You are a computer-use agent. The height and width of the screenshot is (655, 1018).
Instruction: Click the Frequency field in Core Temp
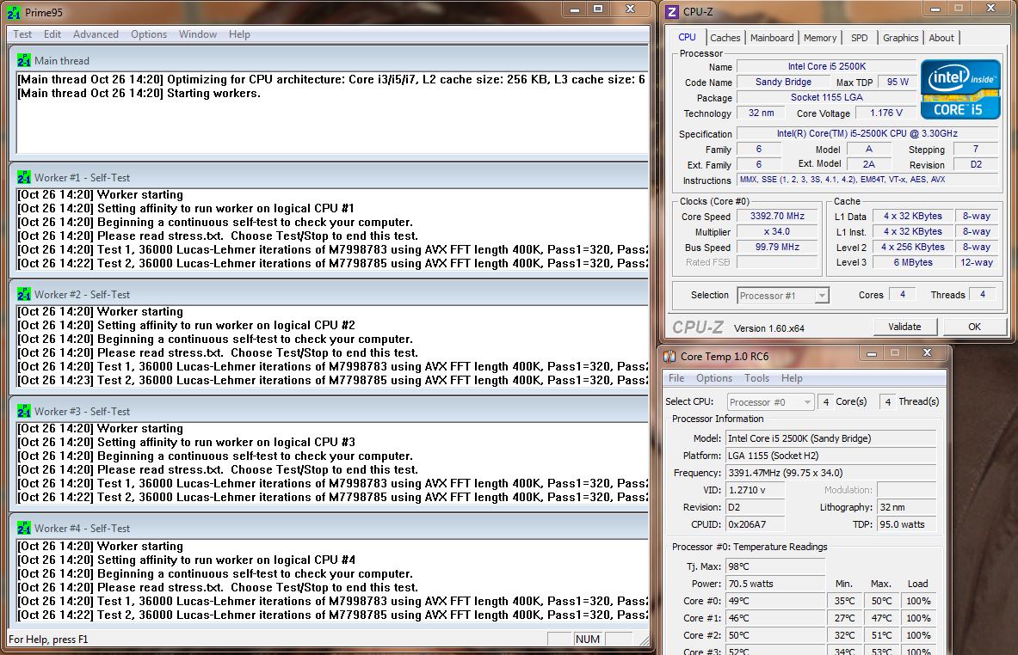831,473
